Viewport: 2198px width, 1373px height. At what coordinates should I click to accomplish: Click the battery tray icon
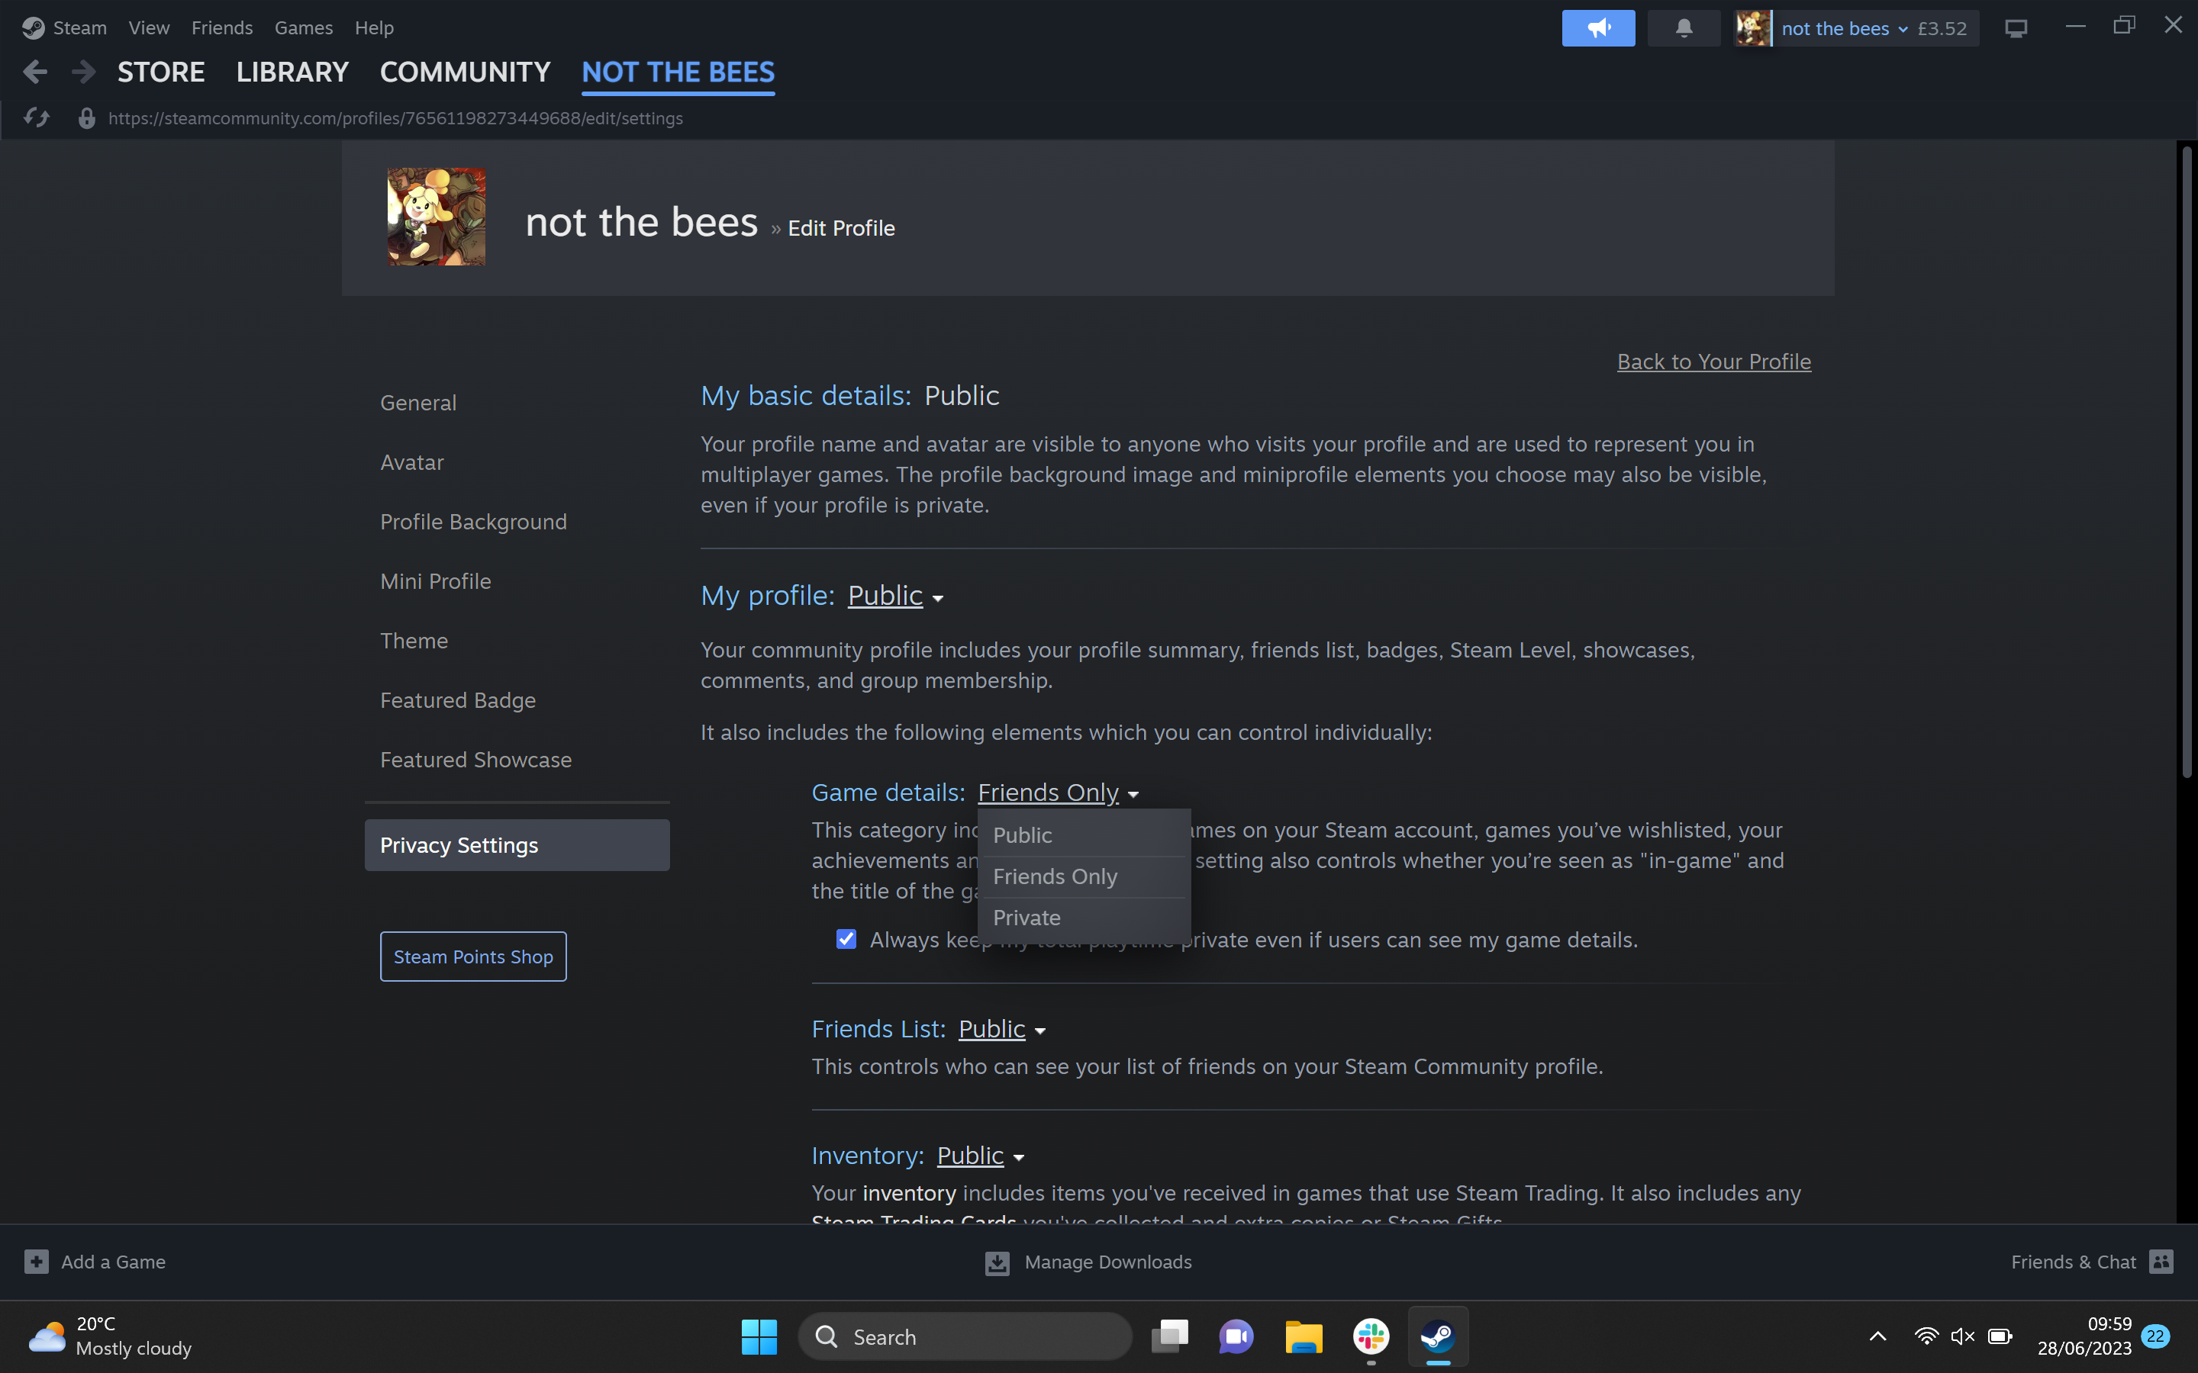pos(2000,1336)
